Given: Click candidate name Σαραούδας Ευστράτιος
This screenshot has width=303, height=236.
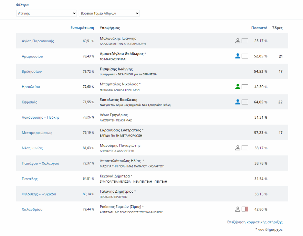Looking at the screenshot, I should tap(120, 130).
